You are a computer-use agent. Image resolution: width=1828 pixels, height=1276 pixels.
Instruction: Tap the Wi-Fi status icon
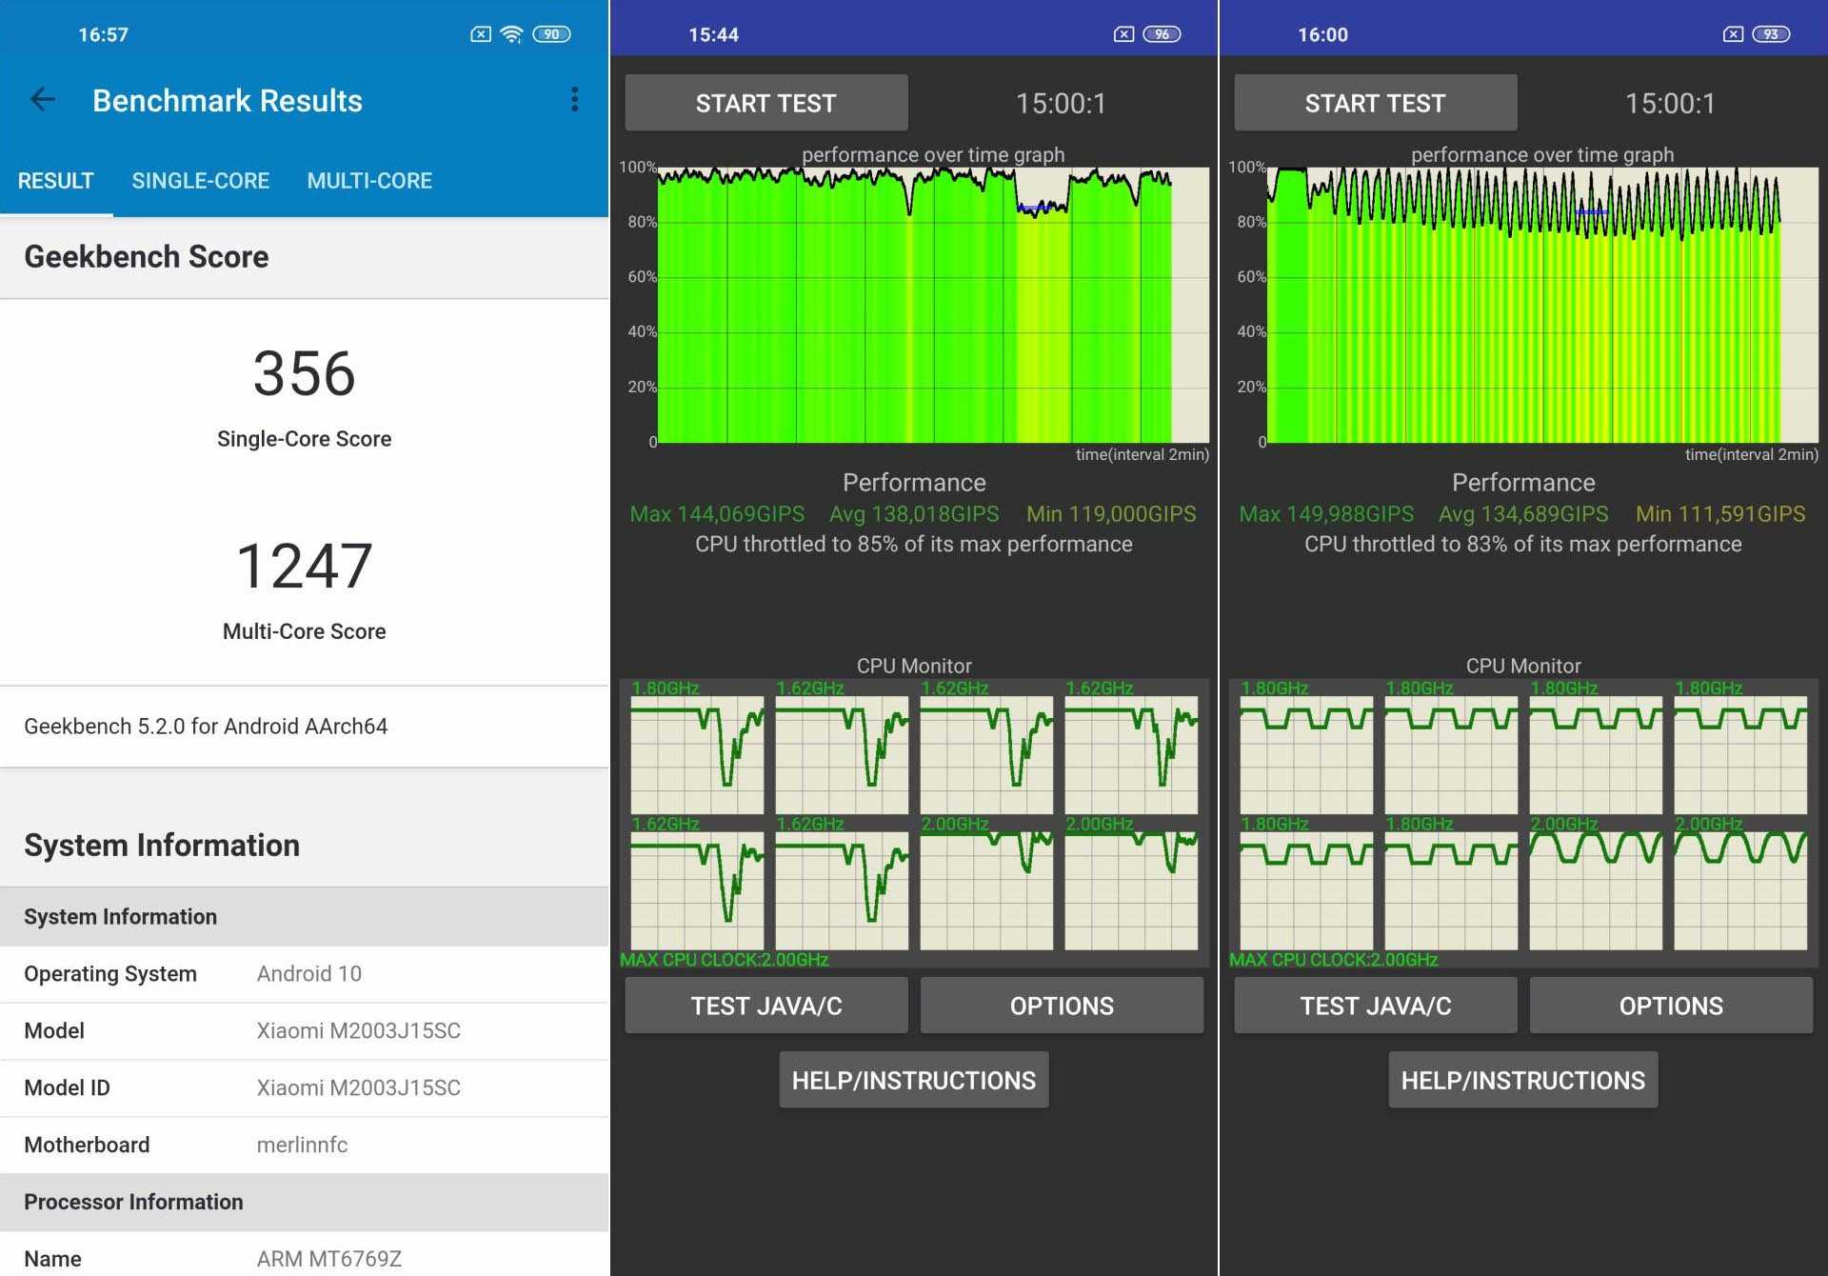(511, 34)
